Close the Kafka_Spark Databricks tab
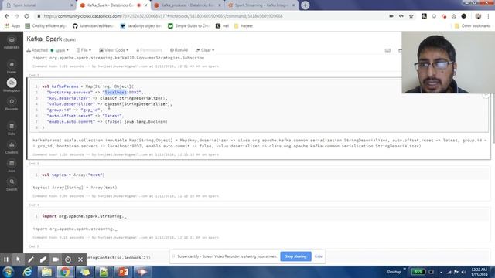This screenshot has width=495, height=278. click(145, 5)
